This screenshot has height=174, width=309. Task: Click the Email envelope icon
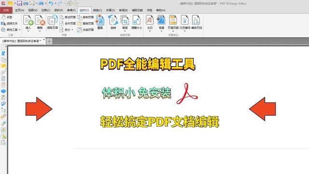tap(32, 3)
